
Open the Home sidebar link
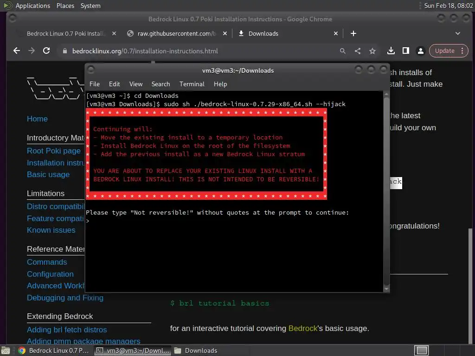coord(37,119)
